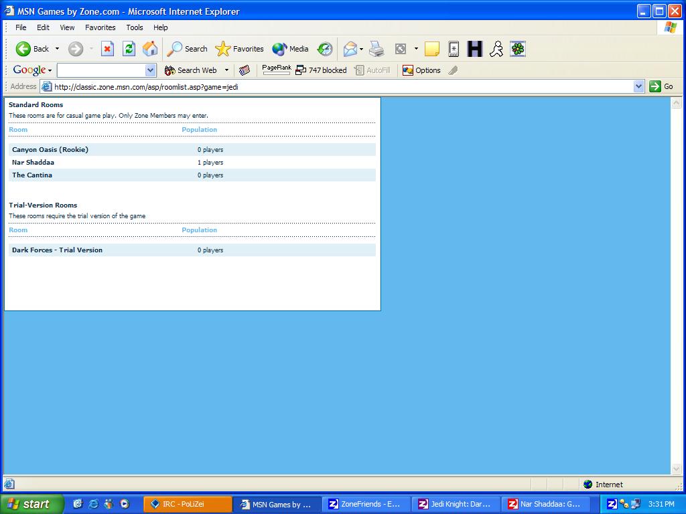The image size is (686, 514).
Task: Launch the Windows Media Player quick launch icon
Action: [x=125, y=504]
